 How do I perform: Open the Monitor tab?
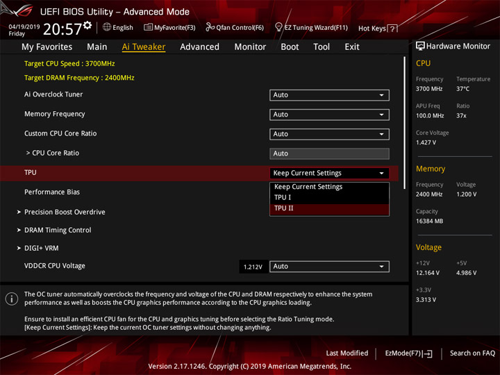point(250,47)
